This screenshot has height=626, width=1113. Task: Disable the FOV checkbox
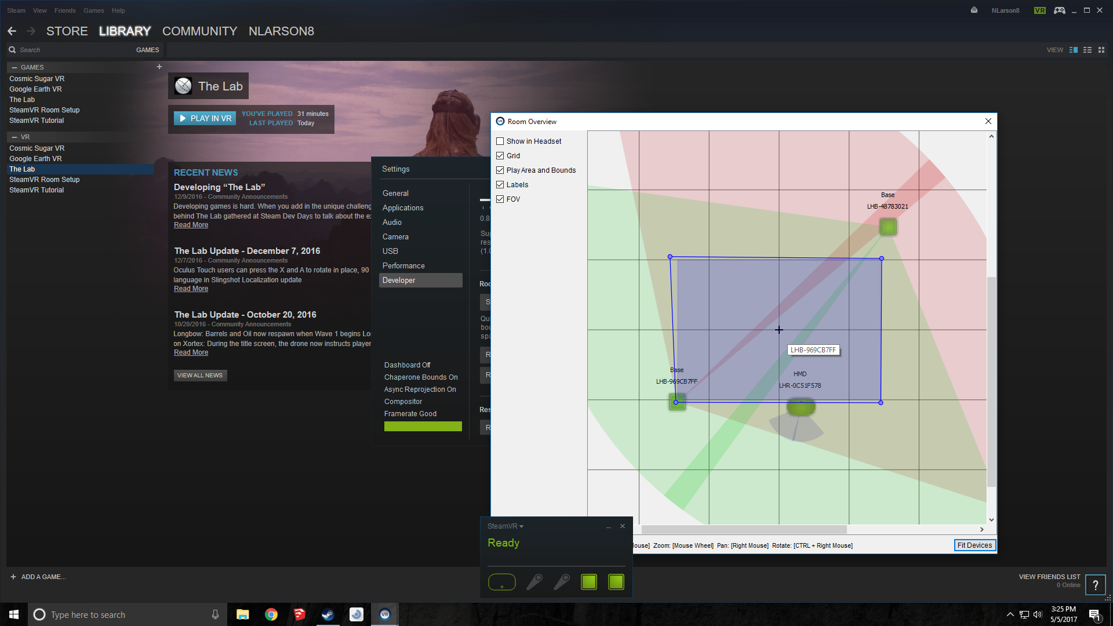(x=500, y=199)
